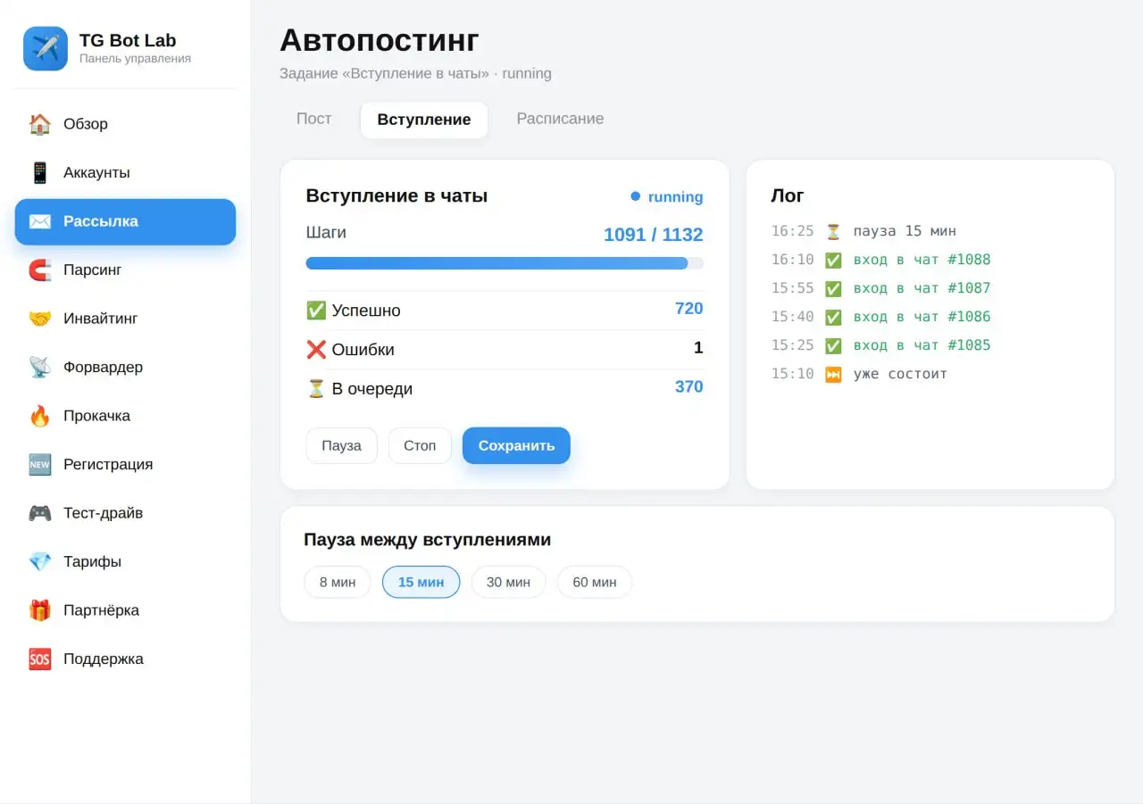This screenshot has width=1143, height=804.
Task: Click the check icon in the 15:25 log entry
Action: point(833,345)
